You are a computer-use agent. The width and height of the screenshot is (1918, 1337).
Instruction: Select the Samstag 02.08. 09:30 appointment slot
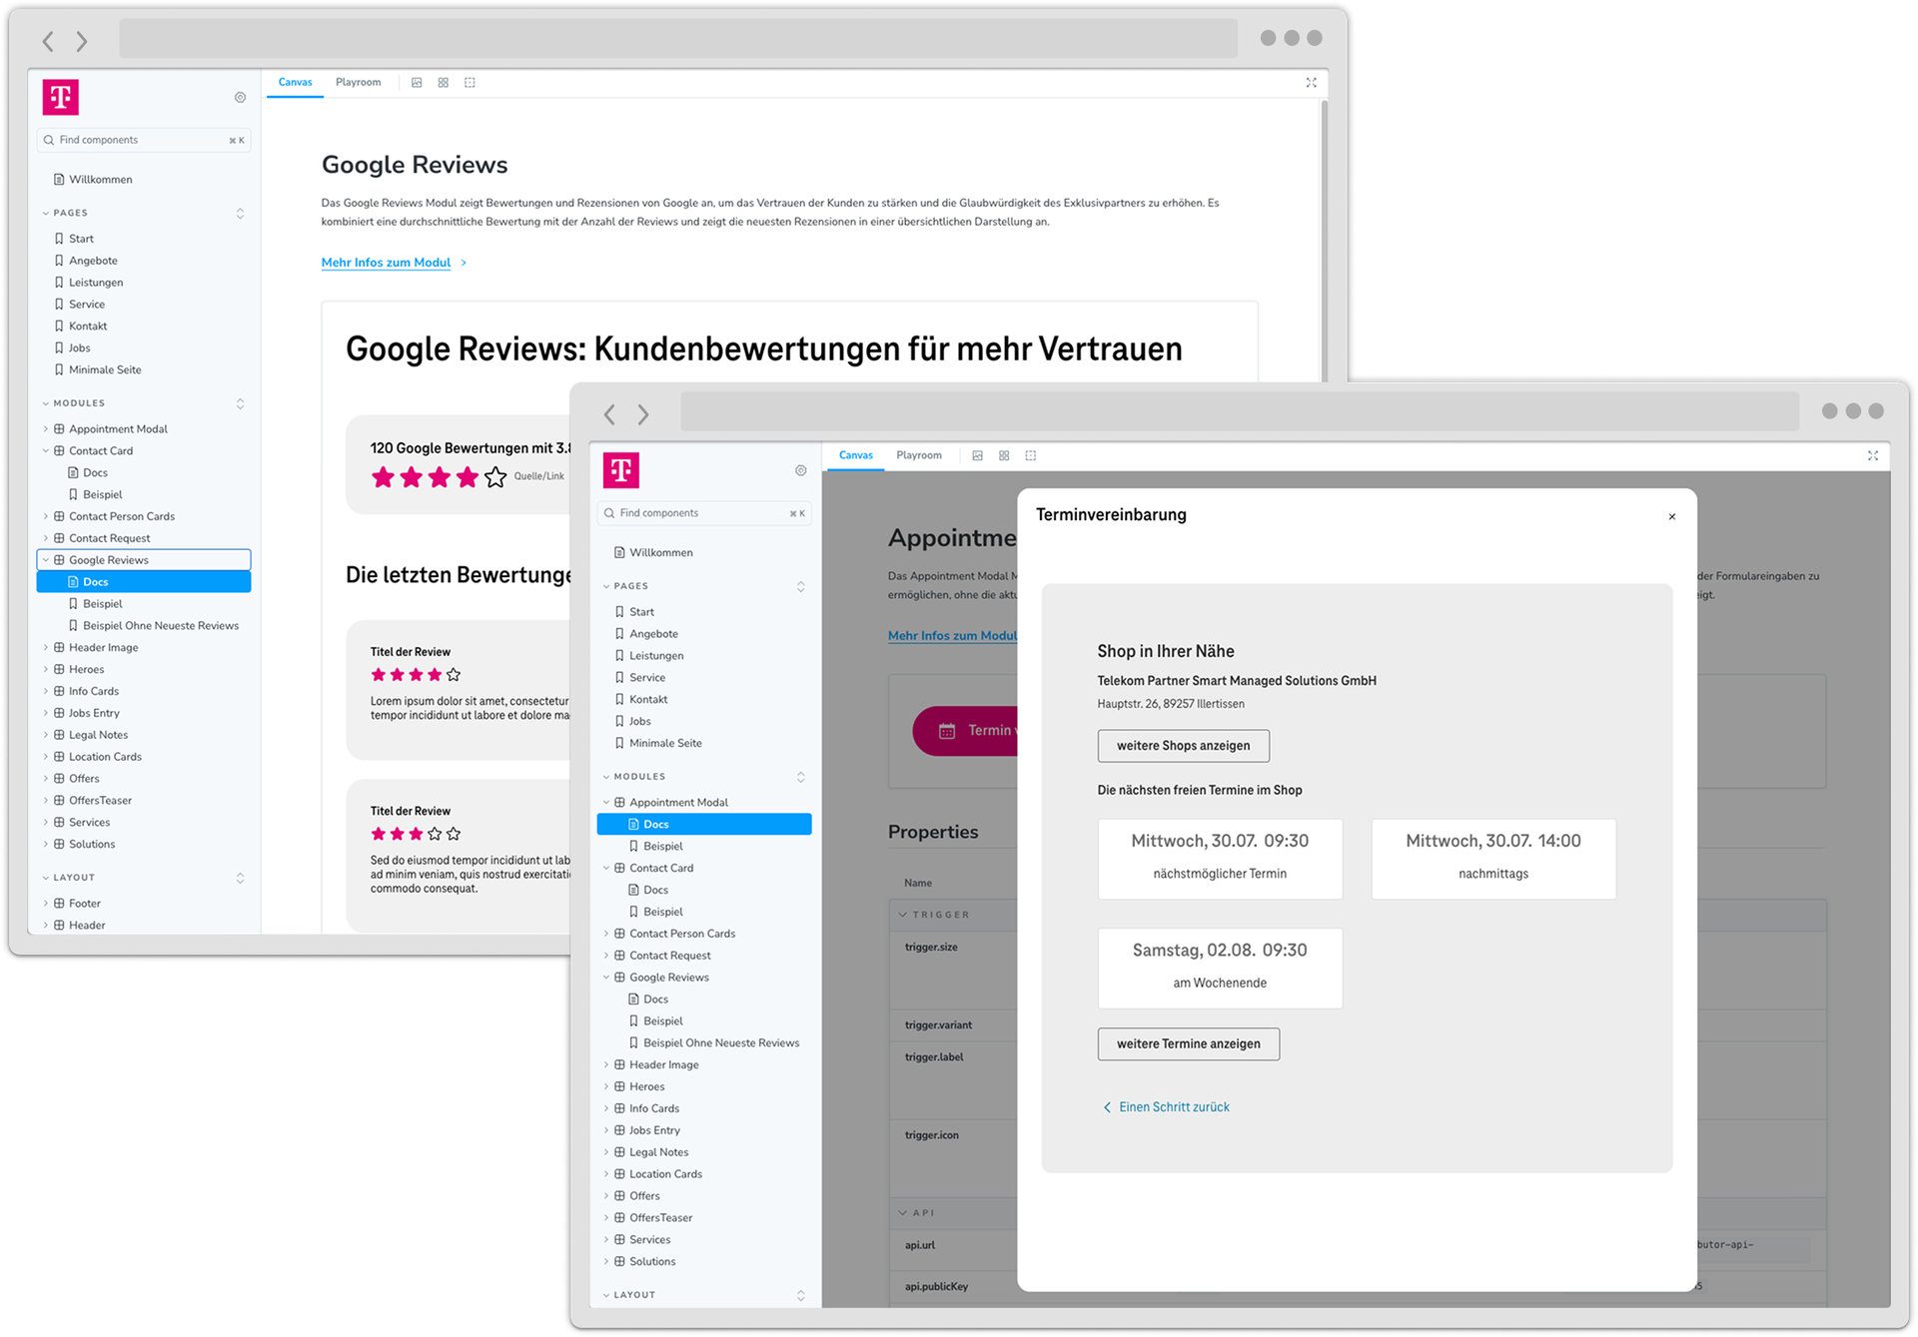click(1220, 968)
